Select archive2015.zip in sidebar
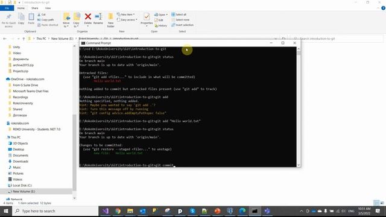 [23, 65]
